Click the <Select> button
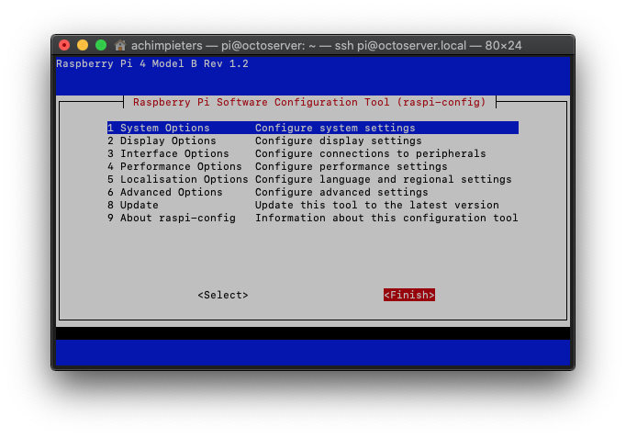626x438 pixels. click(x=223, y=295)
